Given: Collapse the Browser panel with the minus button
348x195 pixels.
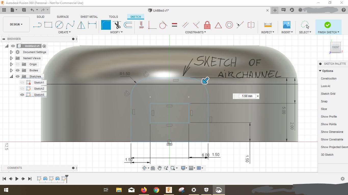Looking at the screenshot, I should [x=73, y=39].
